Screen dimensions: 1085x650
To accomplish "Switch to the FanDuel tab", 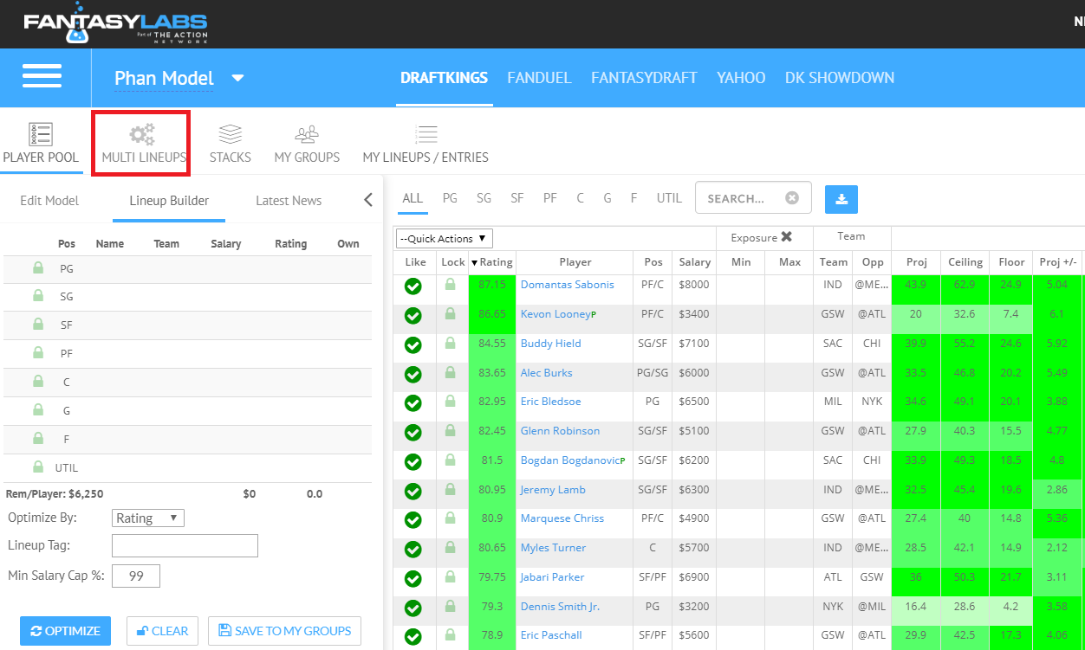I will coord(539,77).
